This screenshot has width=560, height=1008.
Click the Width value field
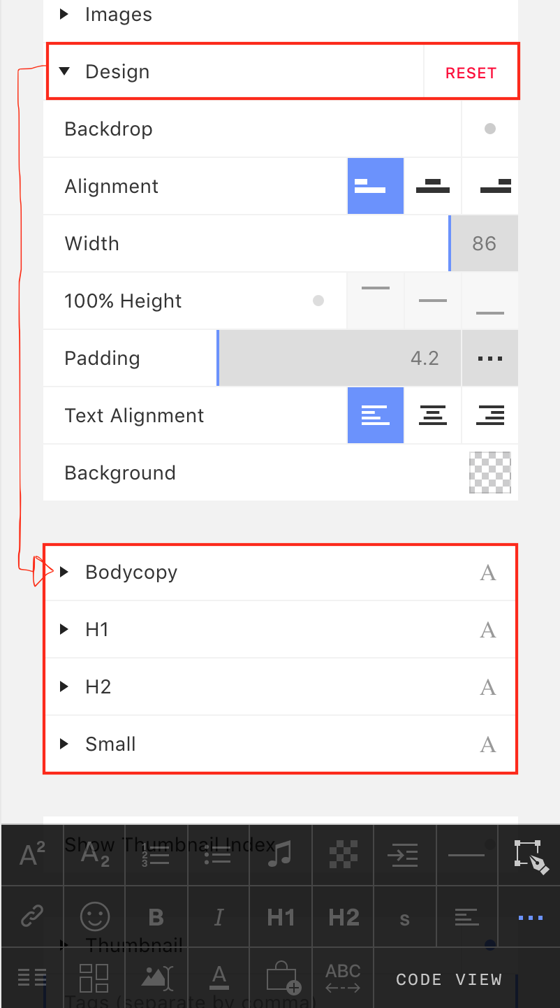point(484,243)
